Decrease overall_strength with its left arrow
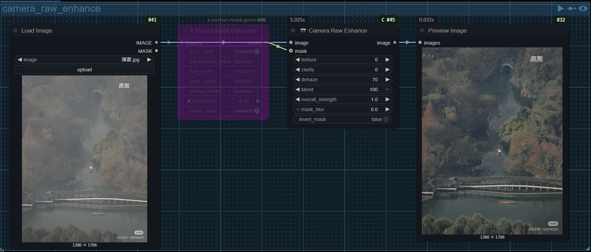 (x=298, y=99)
